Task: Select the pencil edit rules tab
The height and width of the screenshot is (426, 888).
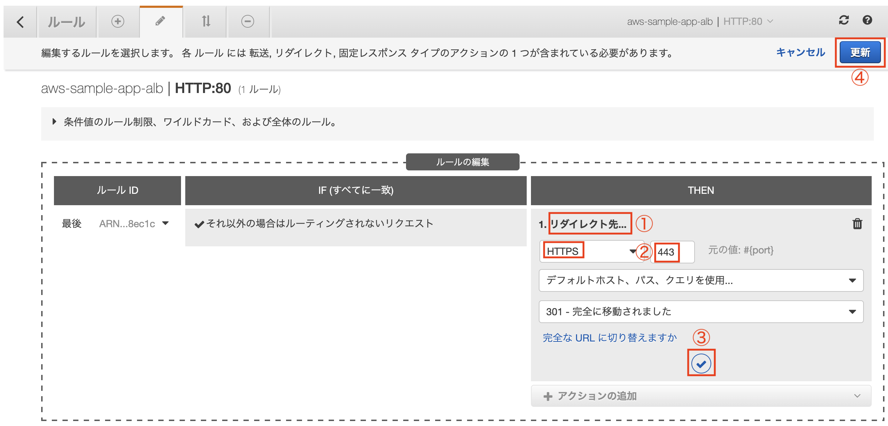Action: (160, 21)
